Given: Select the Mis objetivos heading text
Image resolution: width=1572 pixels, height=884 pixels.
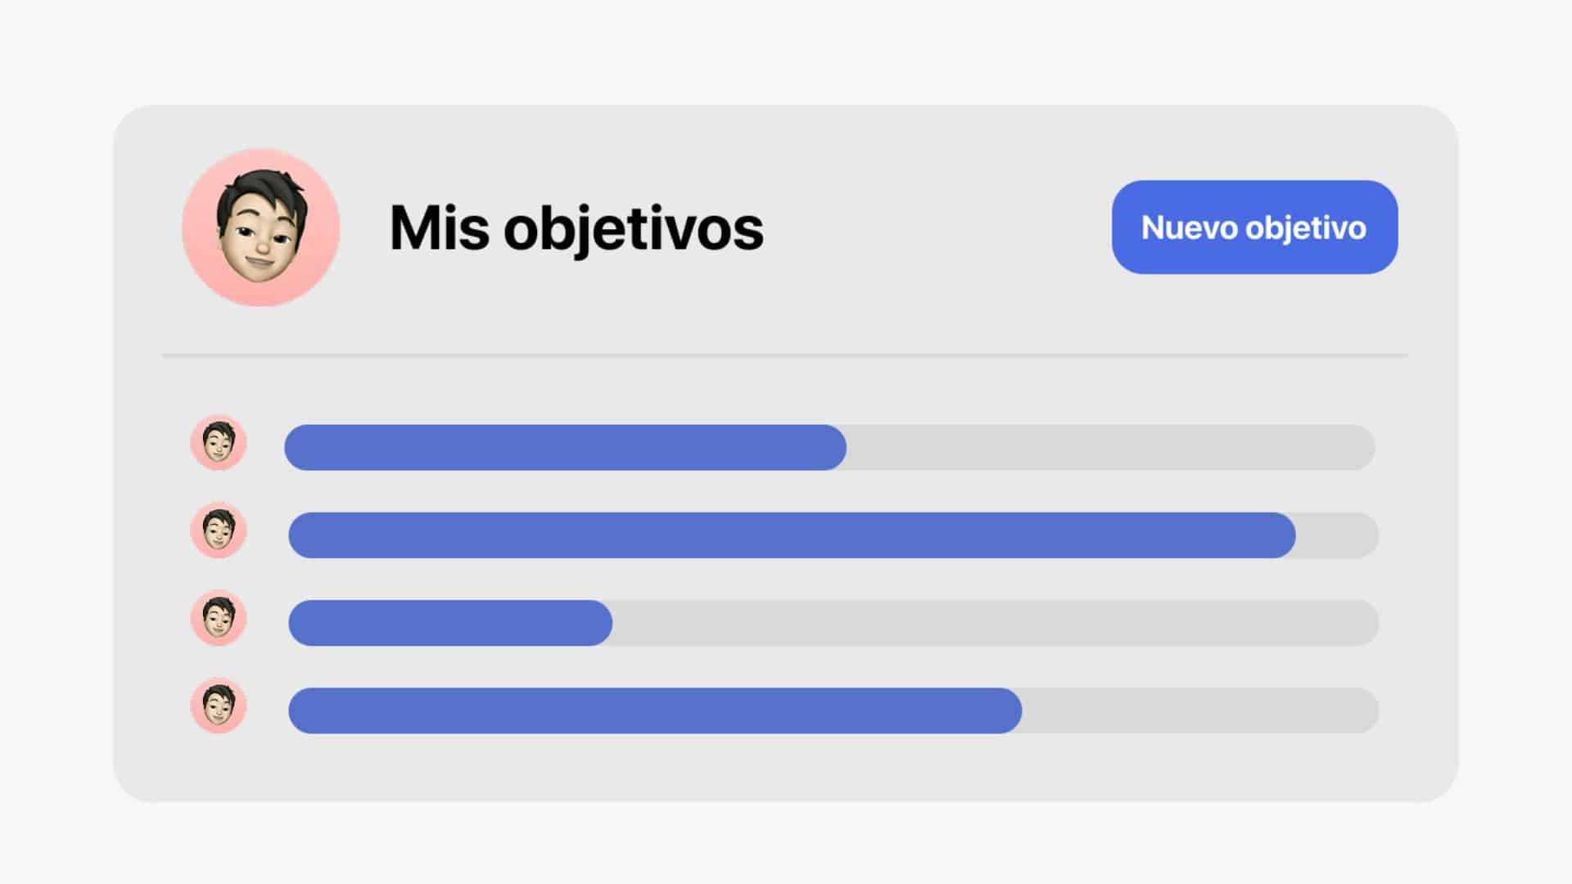Looking at the screenshot, I should click(576, 228).
